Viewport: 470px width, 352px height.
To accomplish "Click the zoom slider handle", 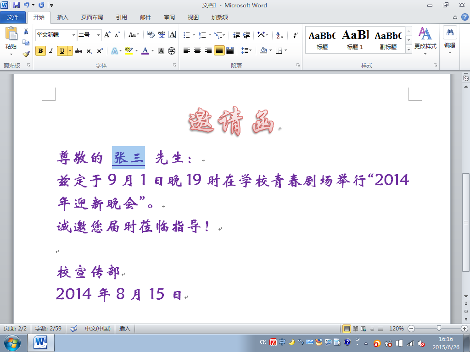I will (x=439, y=329).
